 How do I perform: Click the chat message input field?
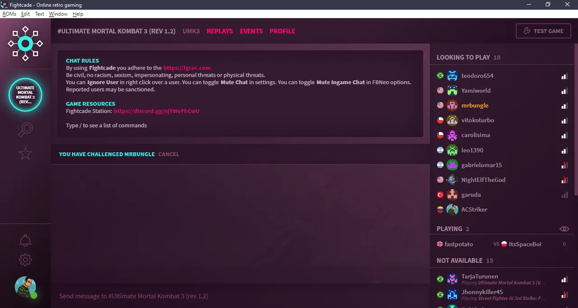click(x=240, y=296)
